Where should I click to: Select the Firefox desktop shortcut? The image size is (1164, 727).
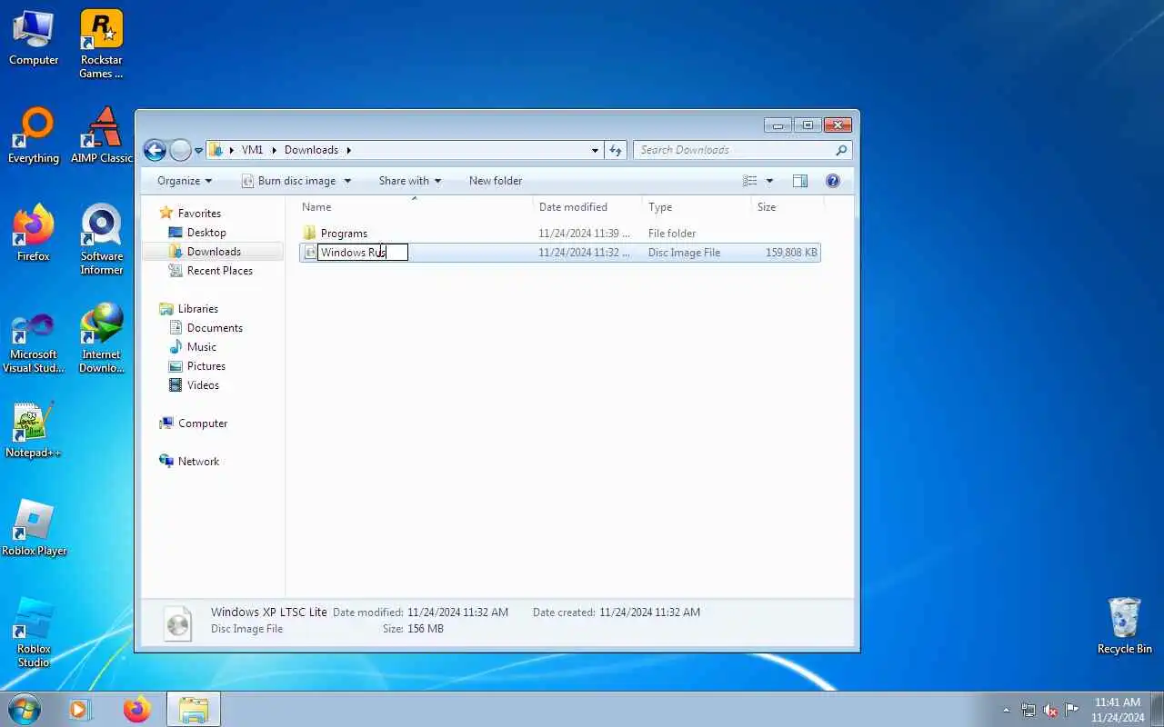click(34, 234)
